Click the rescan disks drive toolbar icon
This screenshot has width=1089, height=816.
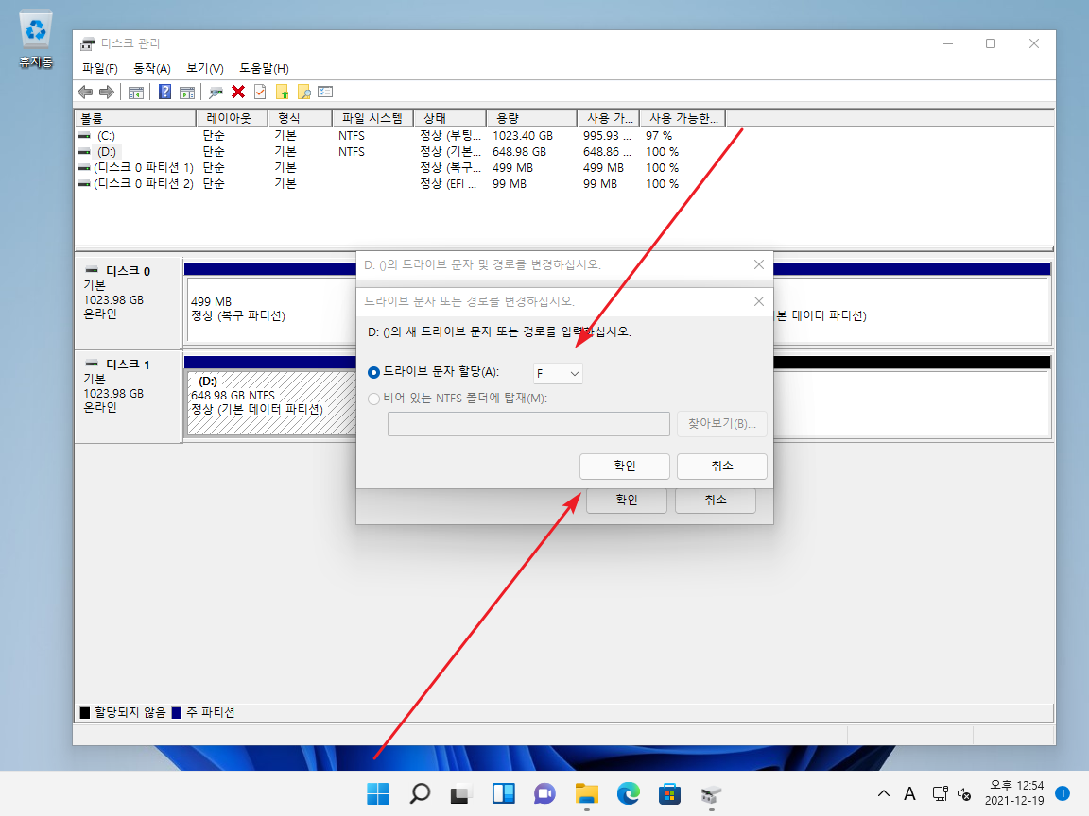click(216, 92)
